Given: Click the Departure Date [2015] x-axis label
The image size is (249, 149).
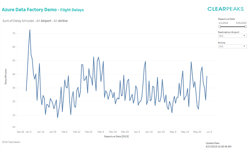Looking at the screenshot, I should pos(116,136).
